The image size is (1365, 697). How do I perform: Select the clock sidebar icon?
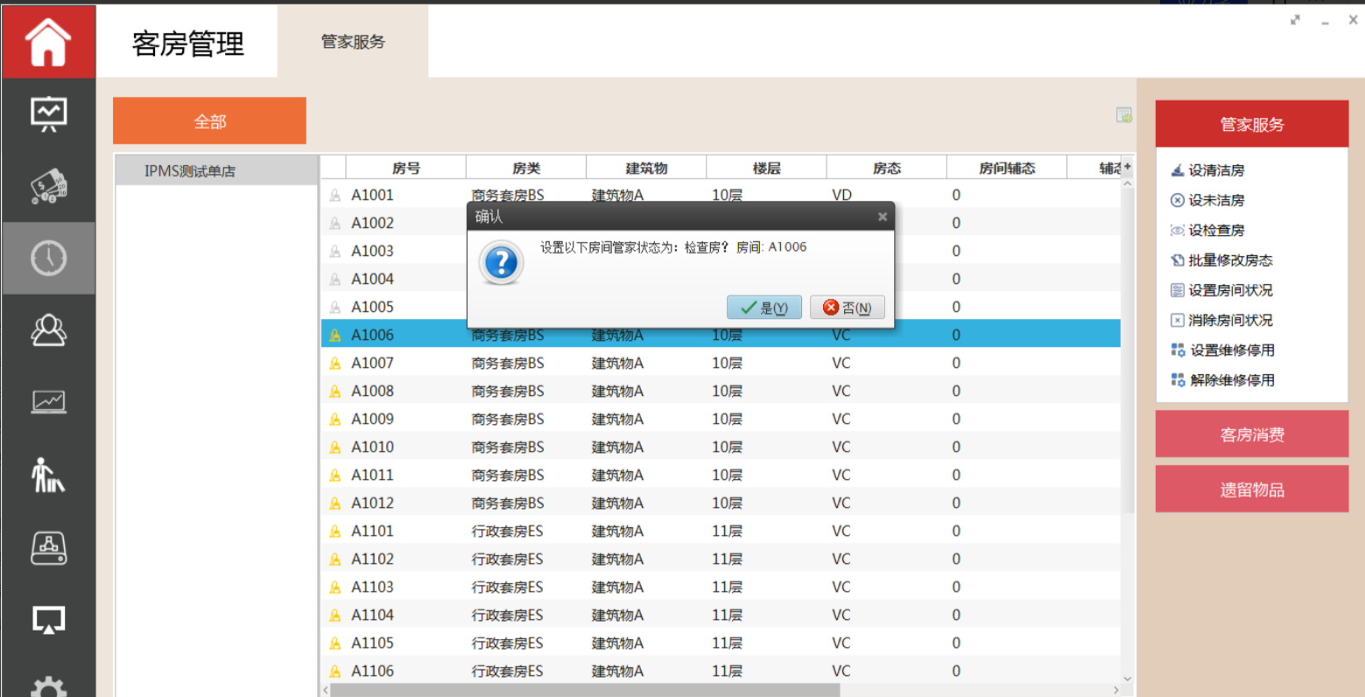tap(48, 258)
